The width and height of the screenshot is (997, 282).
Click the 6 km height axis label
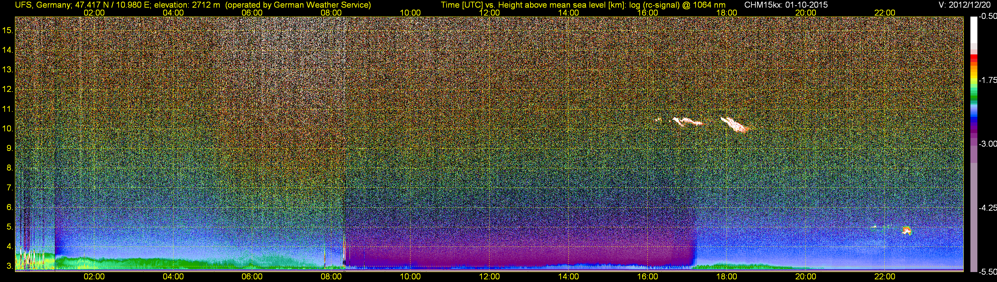(x=9, y=207)
